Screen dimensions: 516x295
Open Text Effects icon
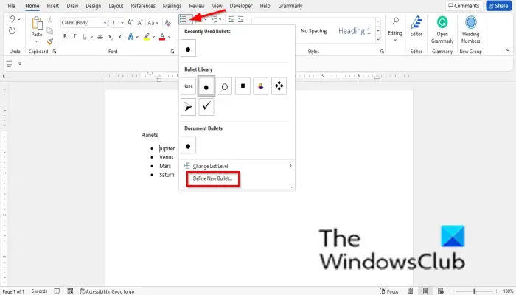click(x=130, y=37)
